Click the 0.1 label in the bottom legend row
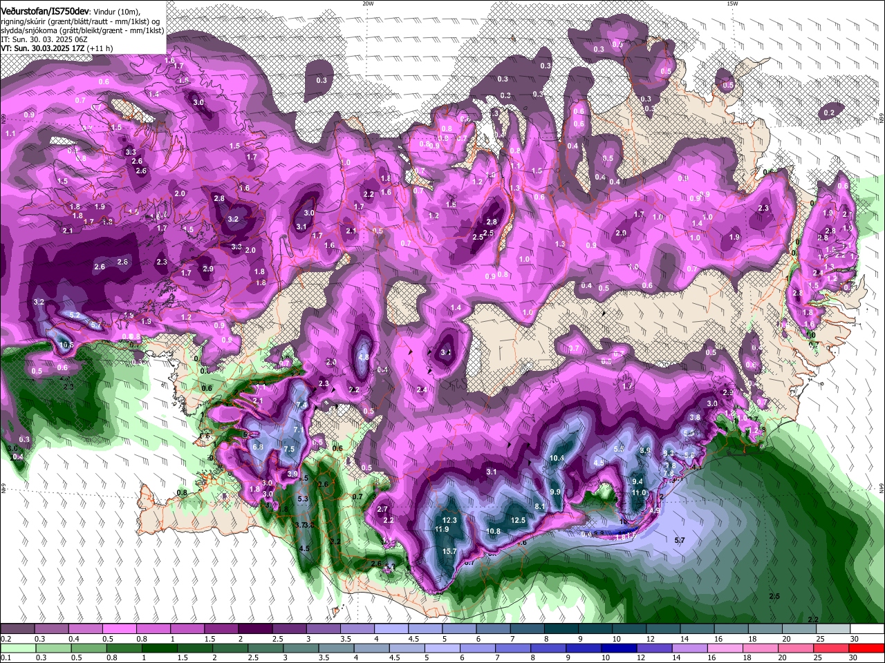 pos(5,657)
